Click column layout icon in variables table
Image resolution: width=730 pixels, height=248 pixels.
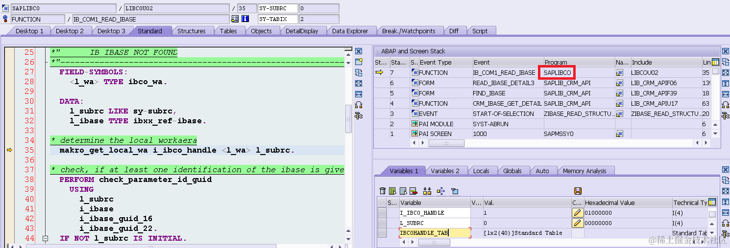coord(712,202)
